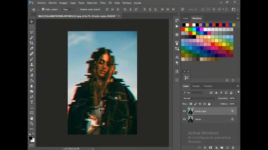Viewport: 268px width, 150px height.
Task: Select the Path Selection tool
Action: [x=32, y=107]
